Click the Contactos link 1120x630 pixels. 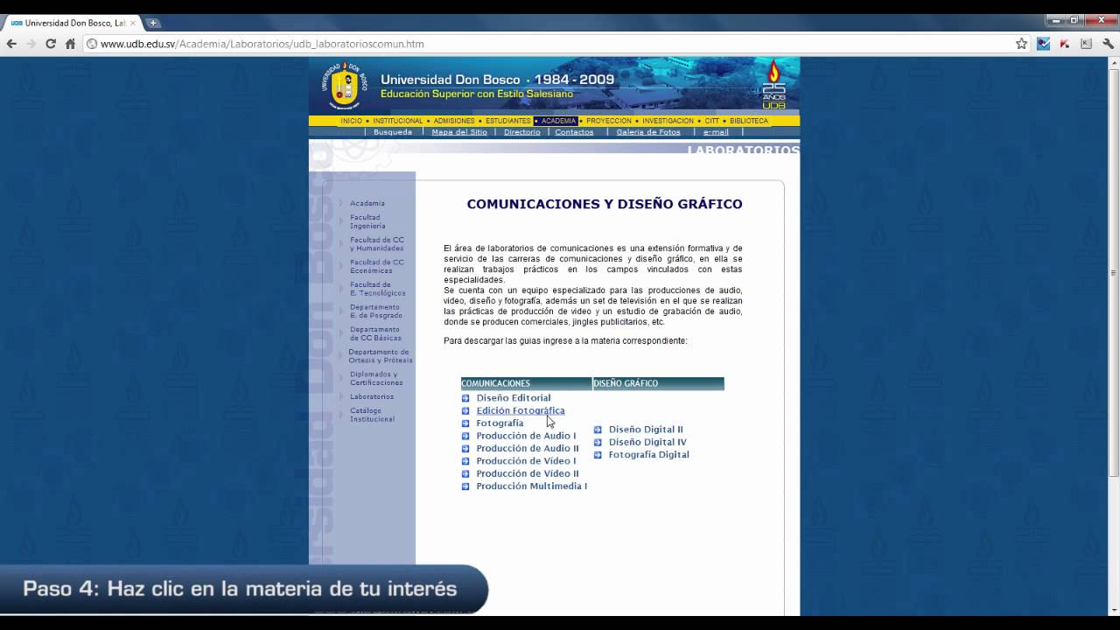click(x=574, y=132)
